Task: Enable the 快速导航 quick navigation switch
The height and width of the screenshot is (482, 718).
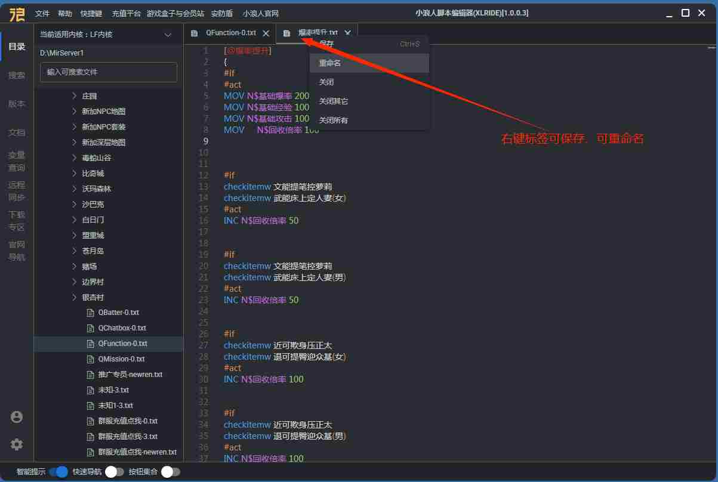Action: point(115,472)
